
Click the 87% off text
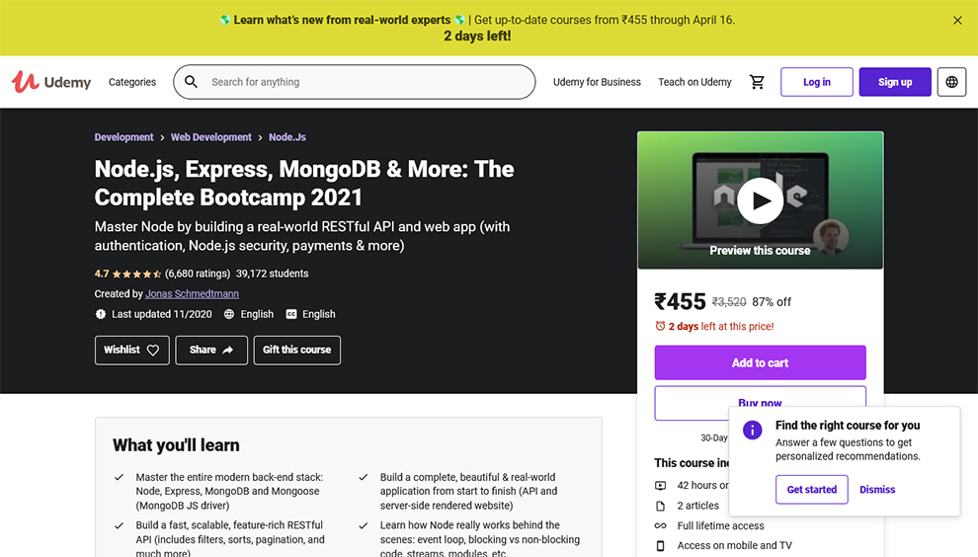pos(772,302)
